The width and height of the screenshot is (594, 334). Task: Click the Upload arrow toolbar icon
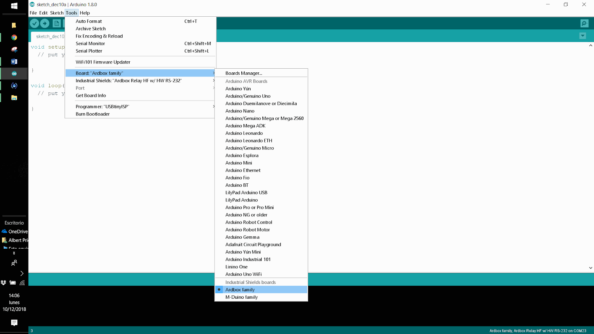[x=45, y=23]
